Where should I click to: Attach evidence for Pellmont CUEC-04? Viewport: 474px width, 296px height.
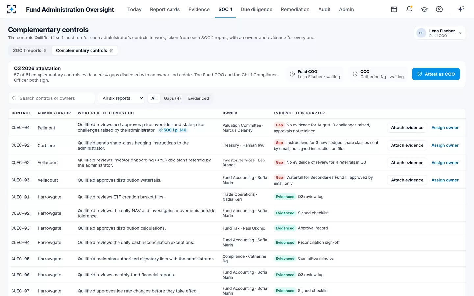pos(407,128)
